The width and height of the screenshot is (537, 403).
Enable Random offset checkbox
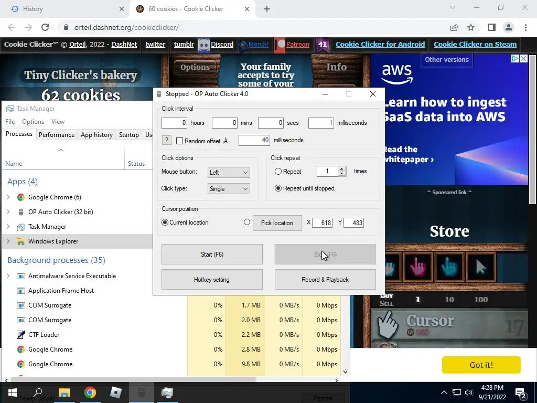tap(179, 141)
